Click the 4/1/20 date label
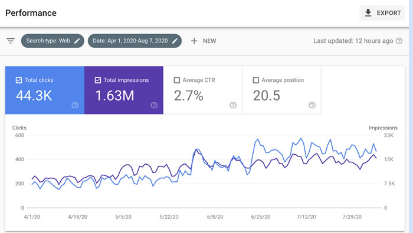This screenshot has height=233, width=413. click(32, 217)
